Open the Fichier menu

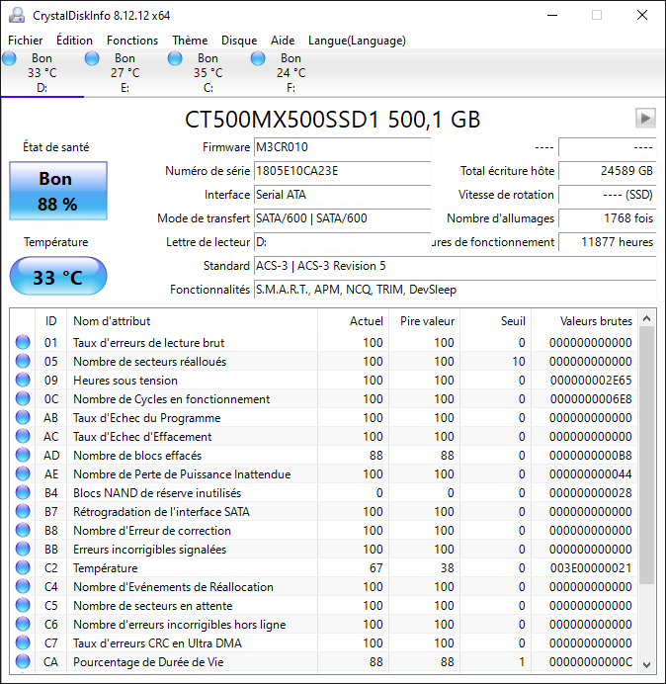point(26,41)
